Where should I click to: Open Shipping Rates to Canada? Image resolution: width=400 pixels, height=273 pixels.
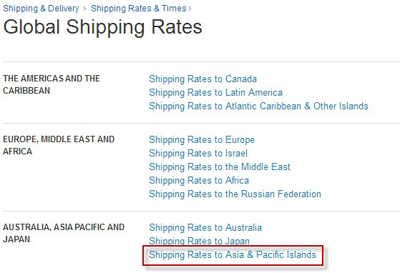click(x=203, y=79)
